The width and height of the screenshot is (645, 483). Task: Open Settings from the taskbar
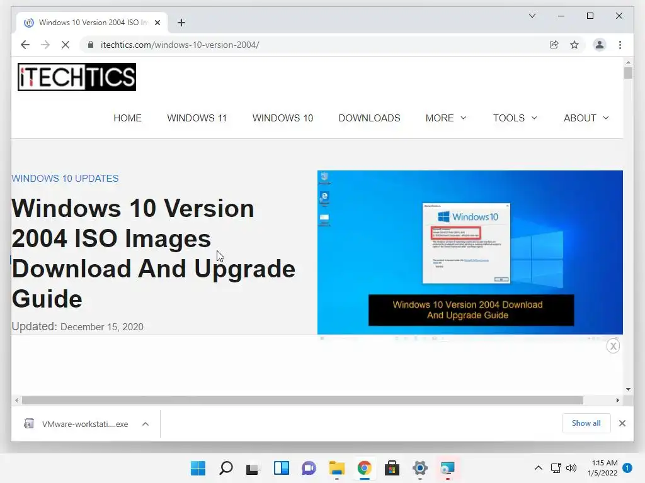click(420, 468)
